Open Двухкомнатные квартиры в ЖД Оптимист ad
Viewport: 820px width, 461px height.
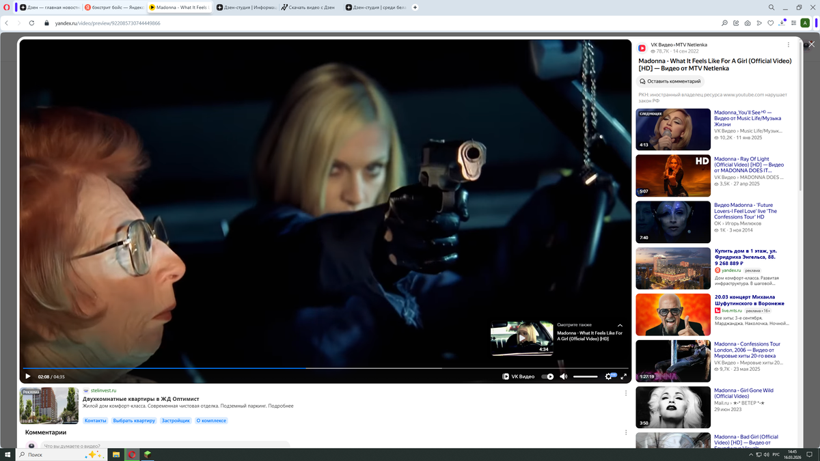(141, 398)
